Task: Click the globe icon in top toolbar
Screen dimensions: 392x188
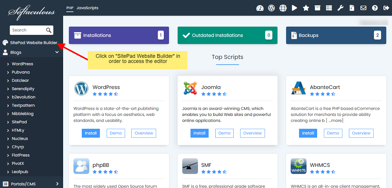Action: click(283, 8)
